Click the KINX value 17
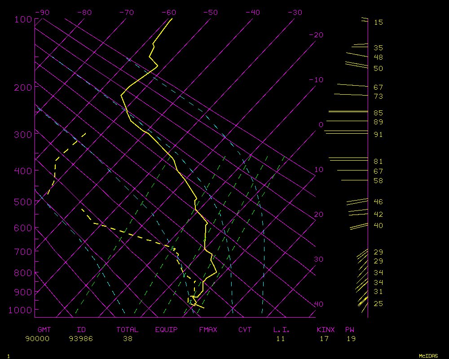Image resolution: width=449 pixels, height=359 pixels. click(x=324, y=339)
